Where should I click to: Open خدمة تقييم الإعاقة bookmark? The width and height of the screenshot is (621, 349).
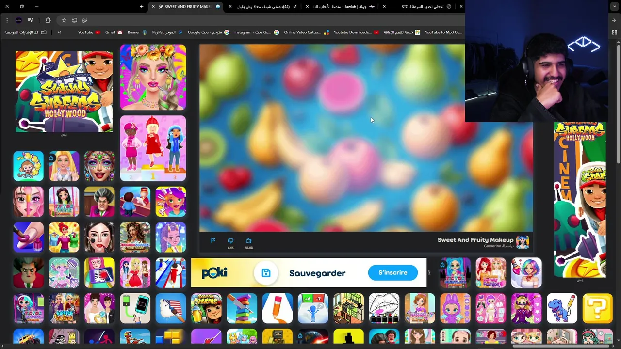point(402,32)
